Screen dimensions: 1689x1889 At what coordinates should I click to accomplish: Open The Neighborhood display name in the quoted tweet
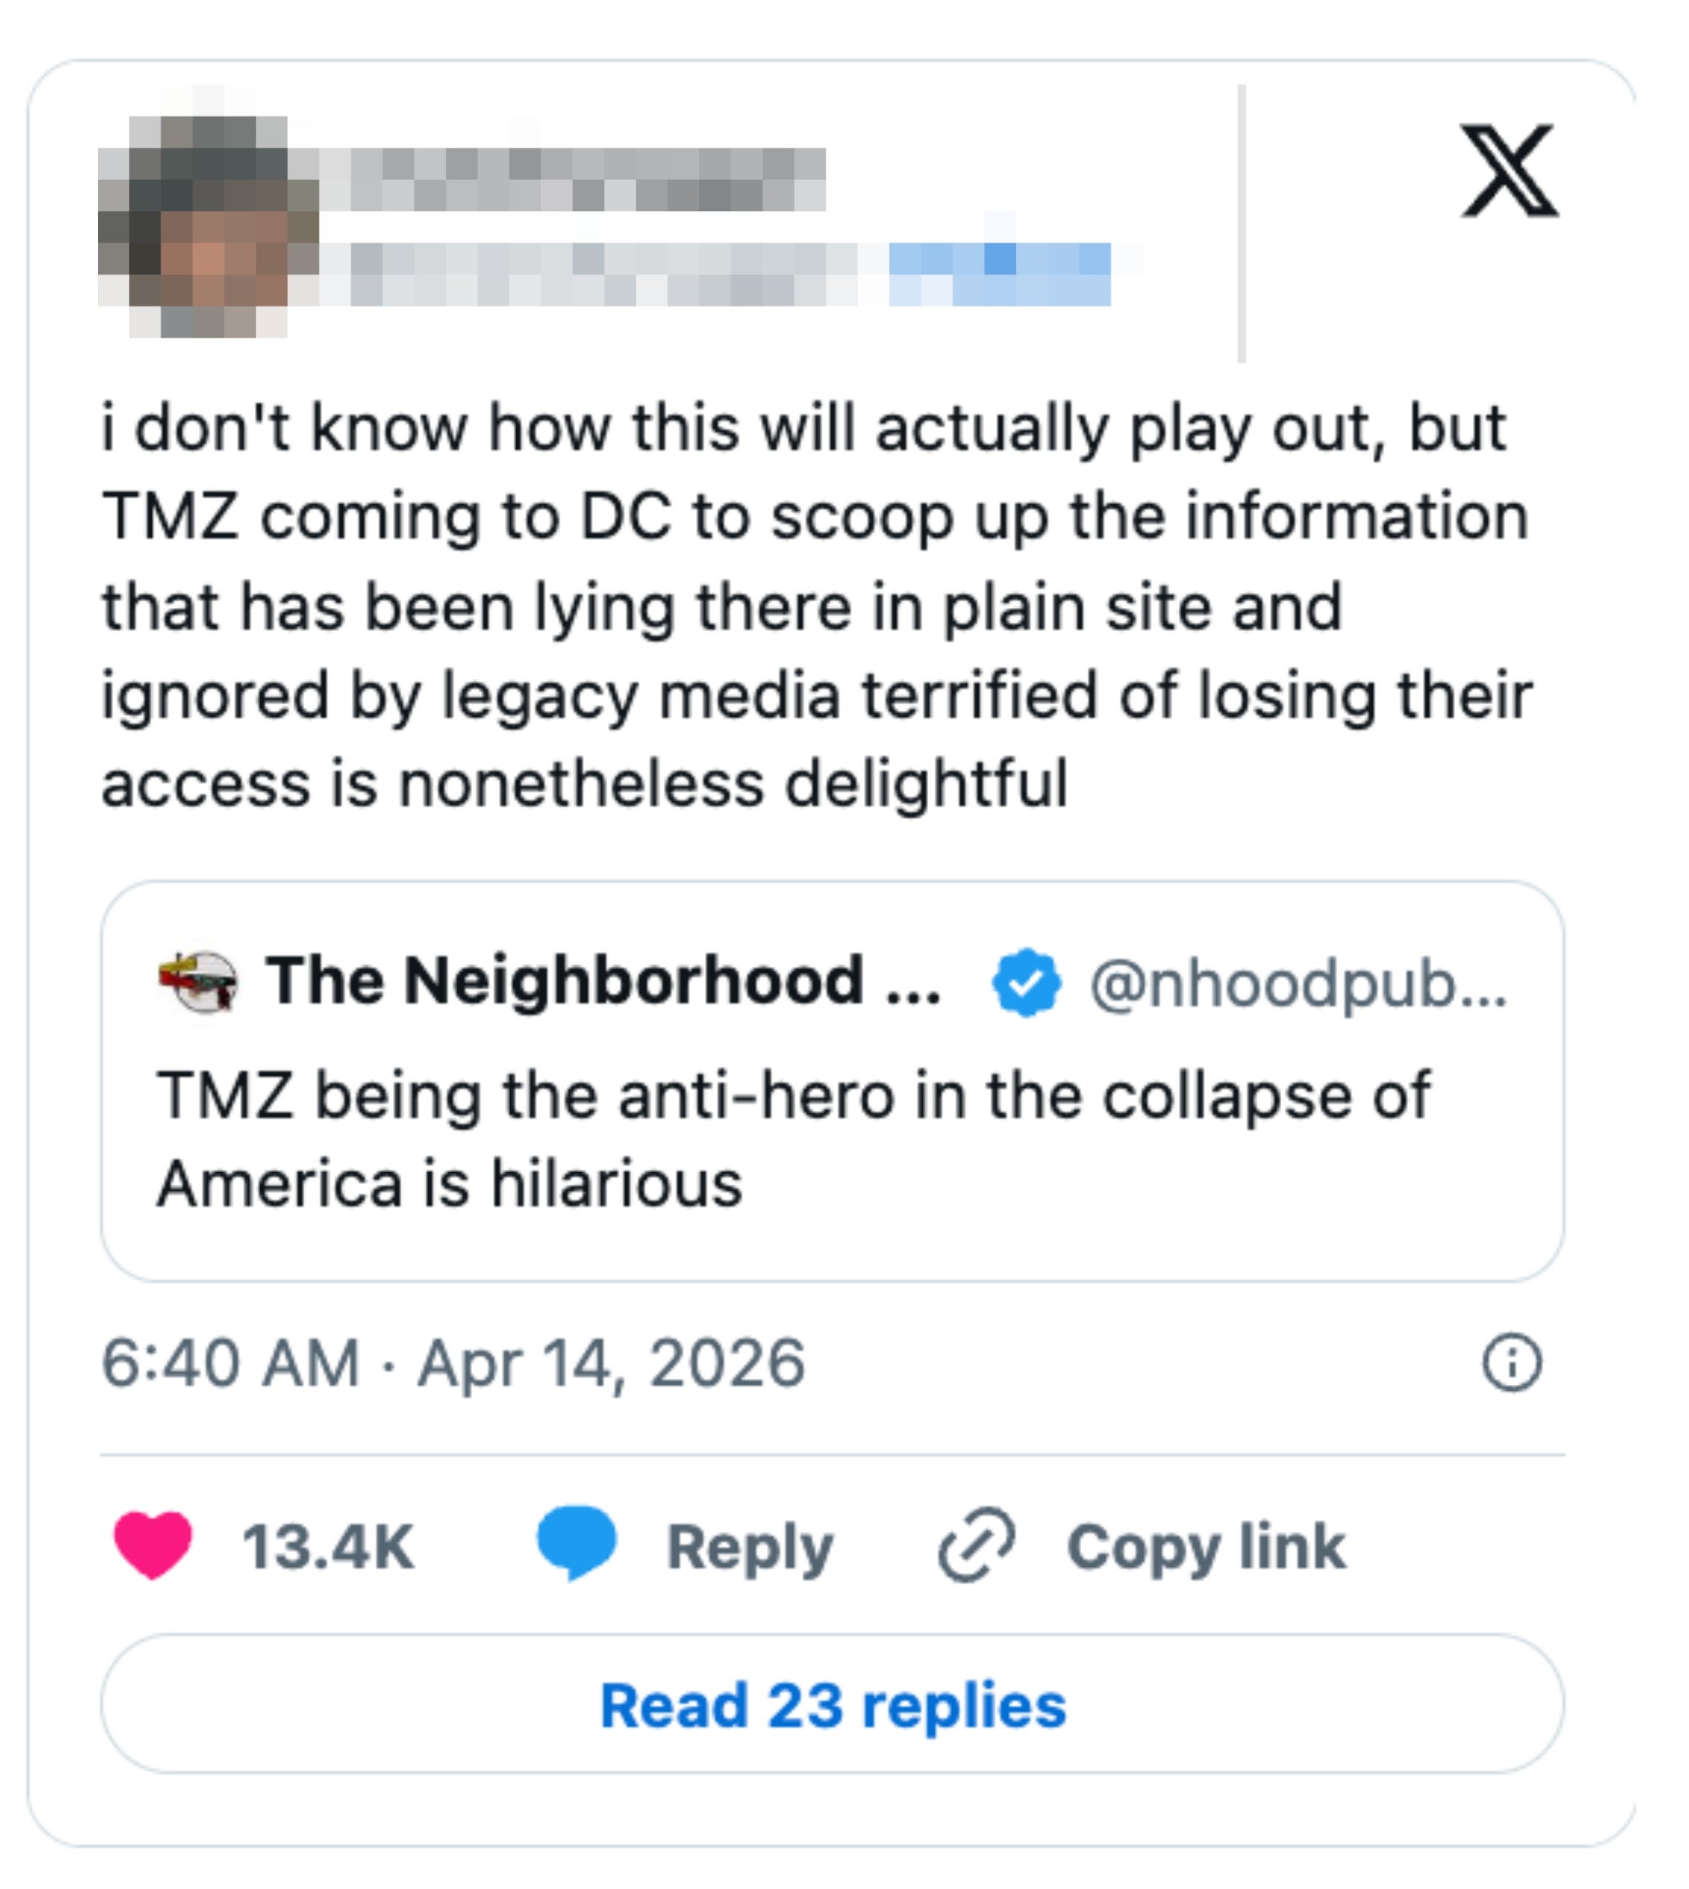tap(603, 981)
